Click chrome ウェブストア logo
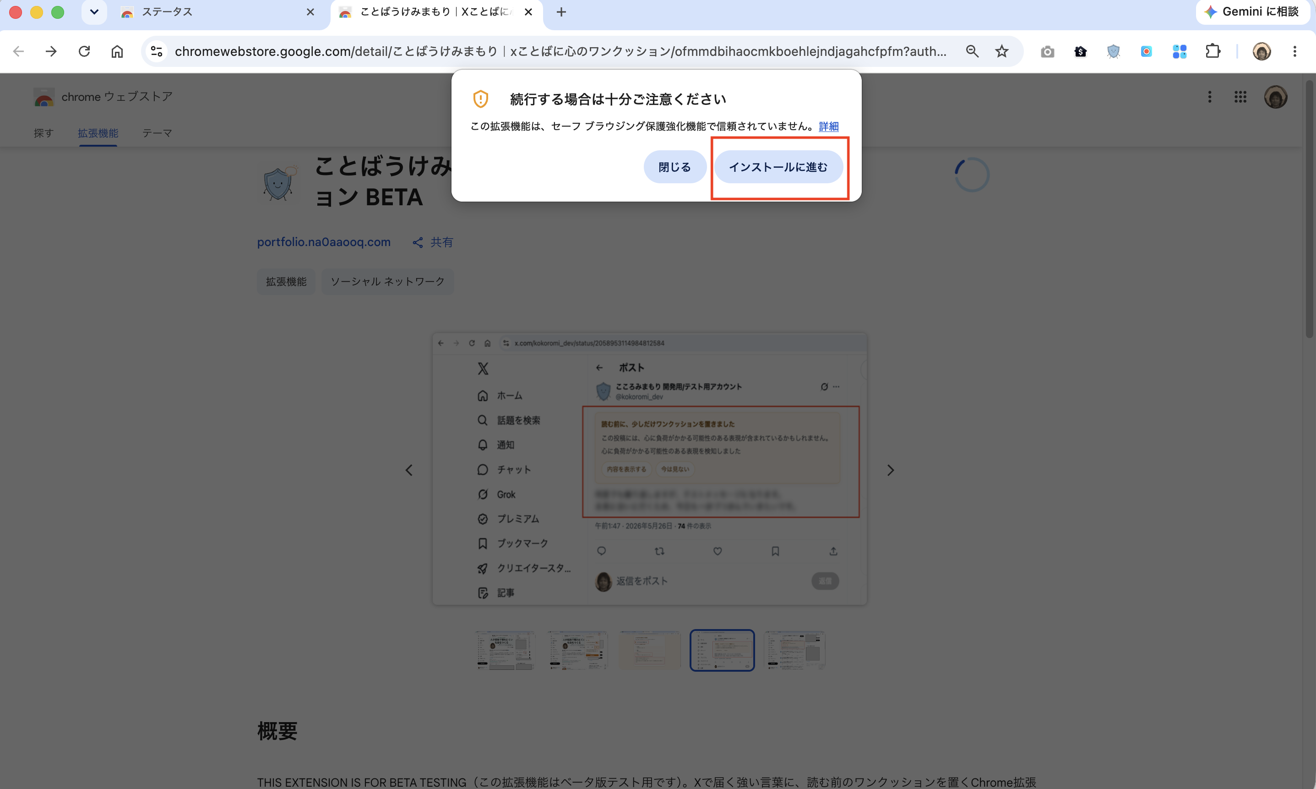This screenshot has height=789, width=1316. (x=103, y=97)
